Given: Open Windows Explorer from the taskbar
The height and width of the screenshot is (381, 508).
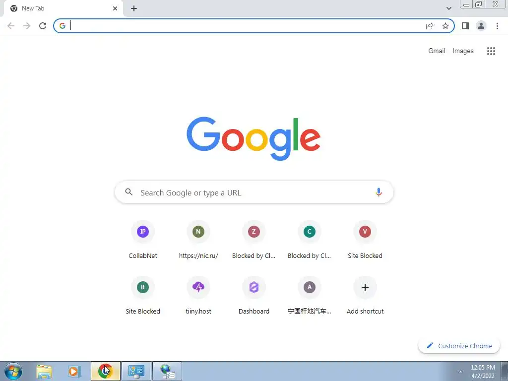Looking at the screenshot, I should (44, 371).
